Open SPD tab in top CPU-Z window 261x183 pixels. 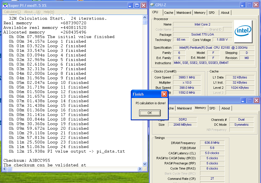click(x=212, y=13)
